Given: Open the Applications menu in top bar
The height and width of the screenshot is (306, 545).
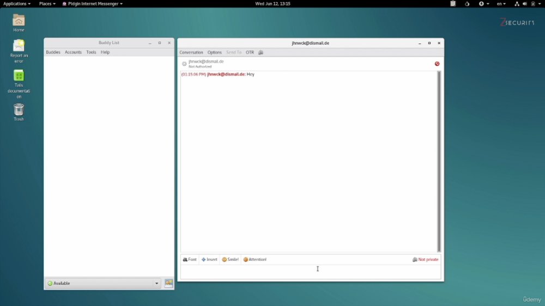Looking at the screenshot, I should (17, 4).
